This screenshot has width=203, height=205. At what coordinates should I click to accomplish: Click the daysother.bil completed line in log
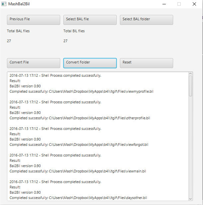pyautogui.click(x=78, y=198)
